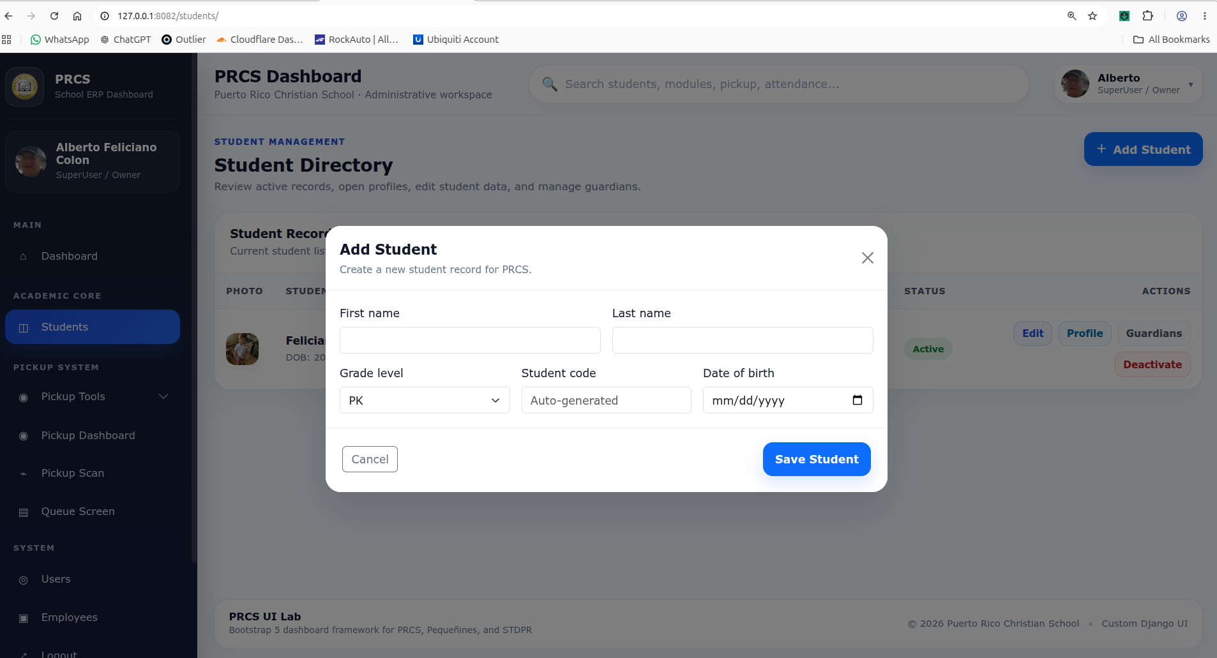The image size is (1217, 658).
Task: Expand the Pickup Tools chevron
Action: click(163, 396)
